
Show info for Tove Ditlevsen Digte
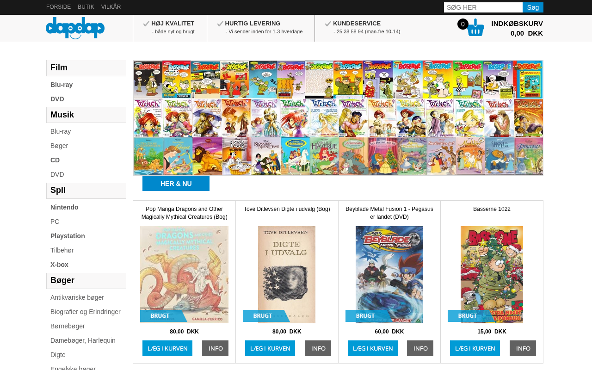tap(318, 348)
